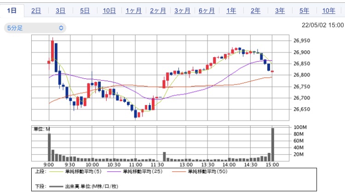
Task: Click the 14:30 time axis label
Action: [x=251, y=165]
